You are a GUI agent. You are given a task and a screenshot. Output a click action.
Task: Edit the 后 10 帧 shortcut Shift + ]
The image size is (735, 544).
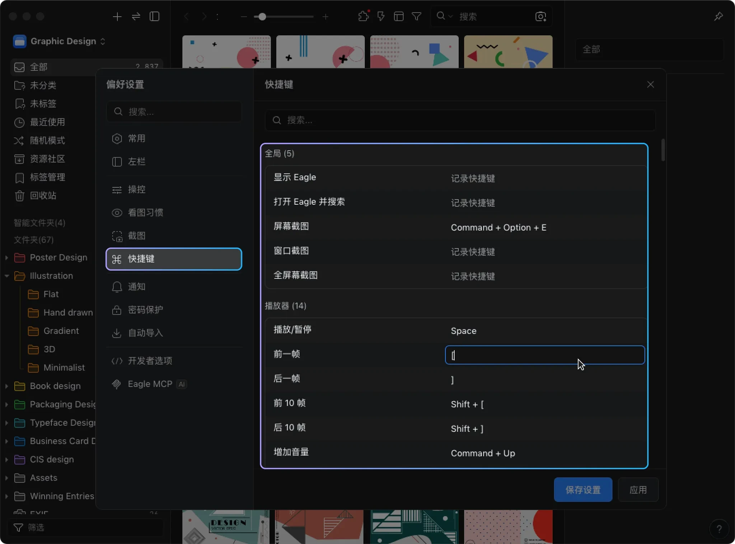coord(545,429)
